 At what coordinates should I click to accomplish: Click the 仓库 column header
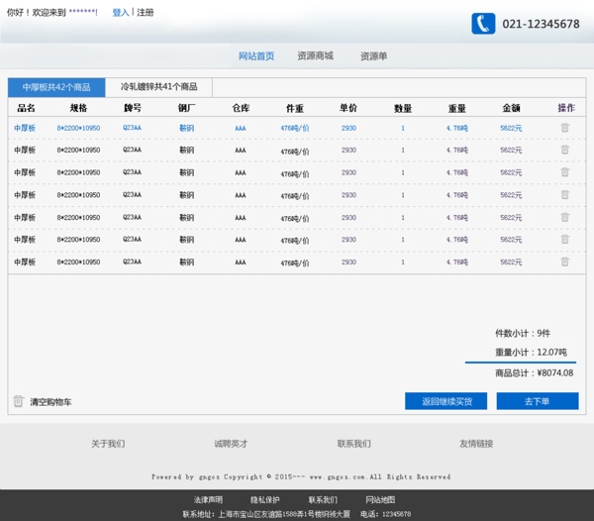(x=241, y=108)
